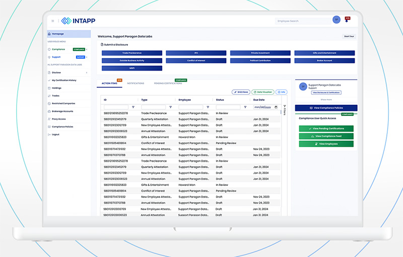Screen dimensions: 403x257
Task: Open the notification bell in the top bar
Action: (x=347, y=21)
